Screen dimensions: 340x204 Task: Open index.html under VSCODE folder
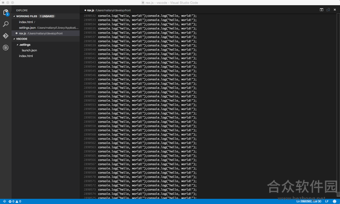coord(26,56)
